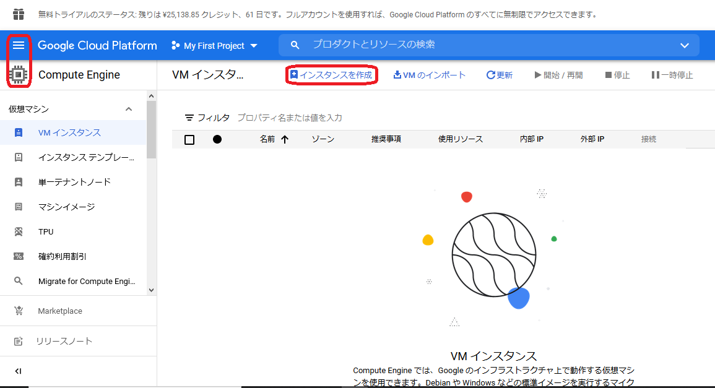This screenshot has height=388, width=715.
Task: Click the search magnifier icon
Action: tap(295, 45)
